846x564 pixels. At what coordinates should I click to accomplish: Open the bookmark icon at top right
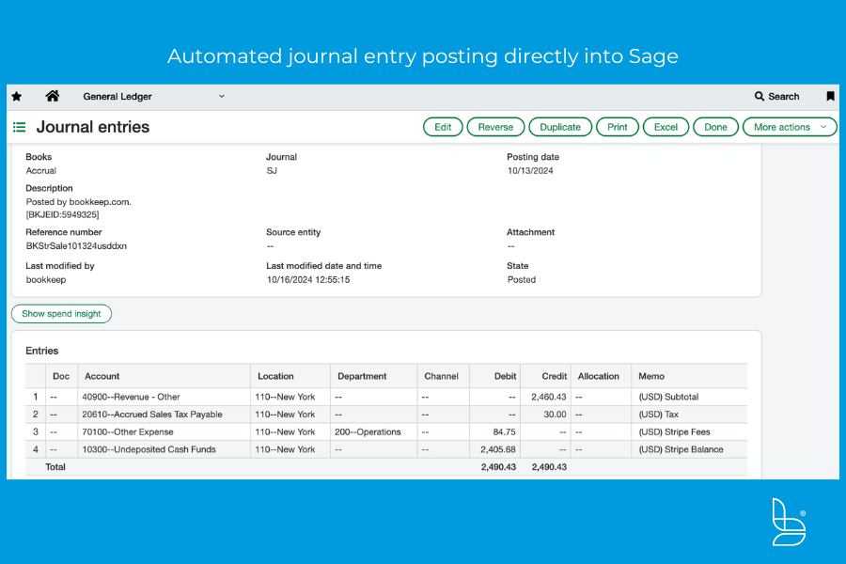pos(830,97)
